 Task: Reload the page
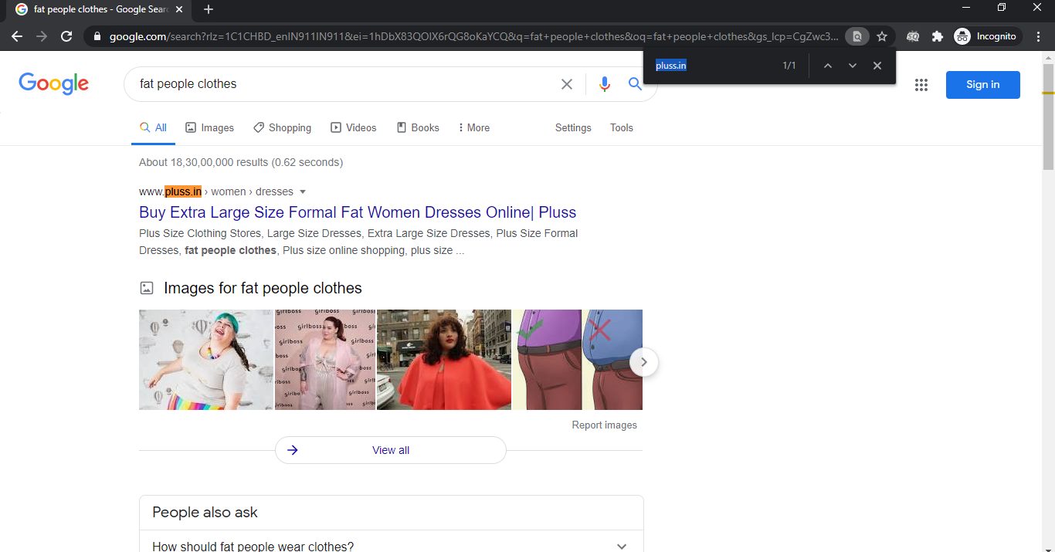point(66,36)
